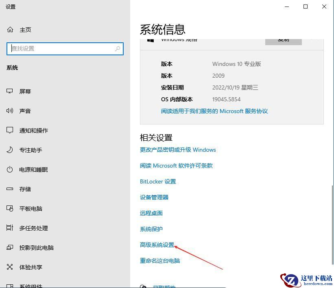
Task: Open 远程桌面 link
Action: click(151, 213)
